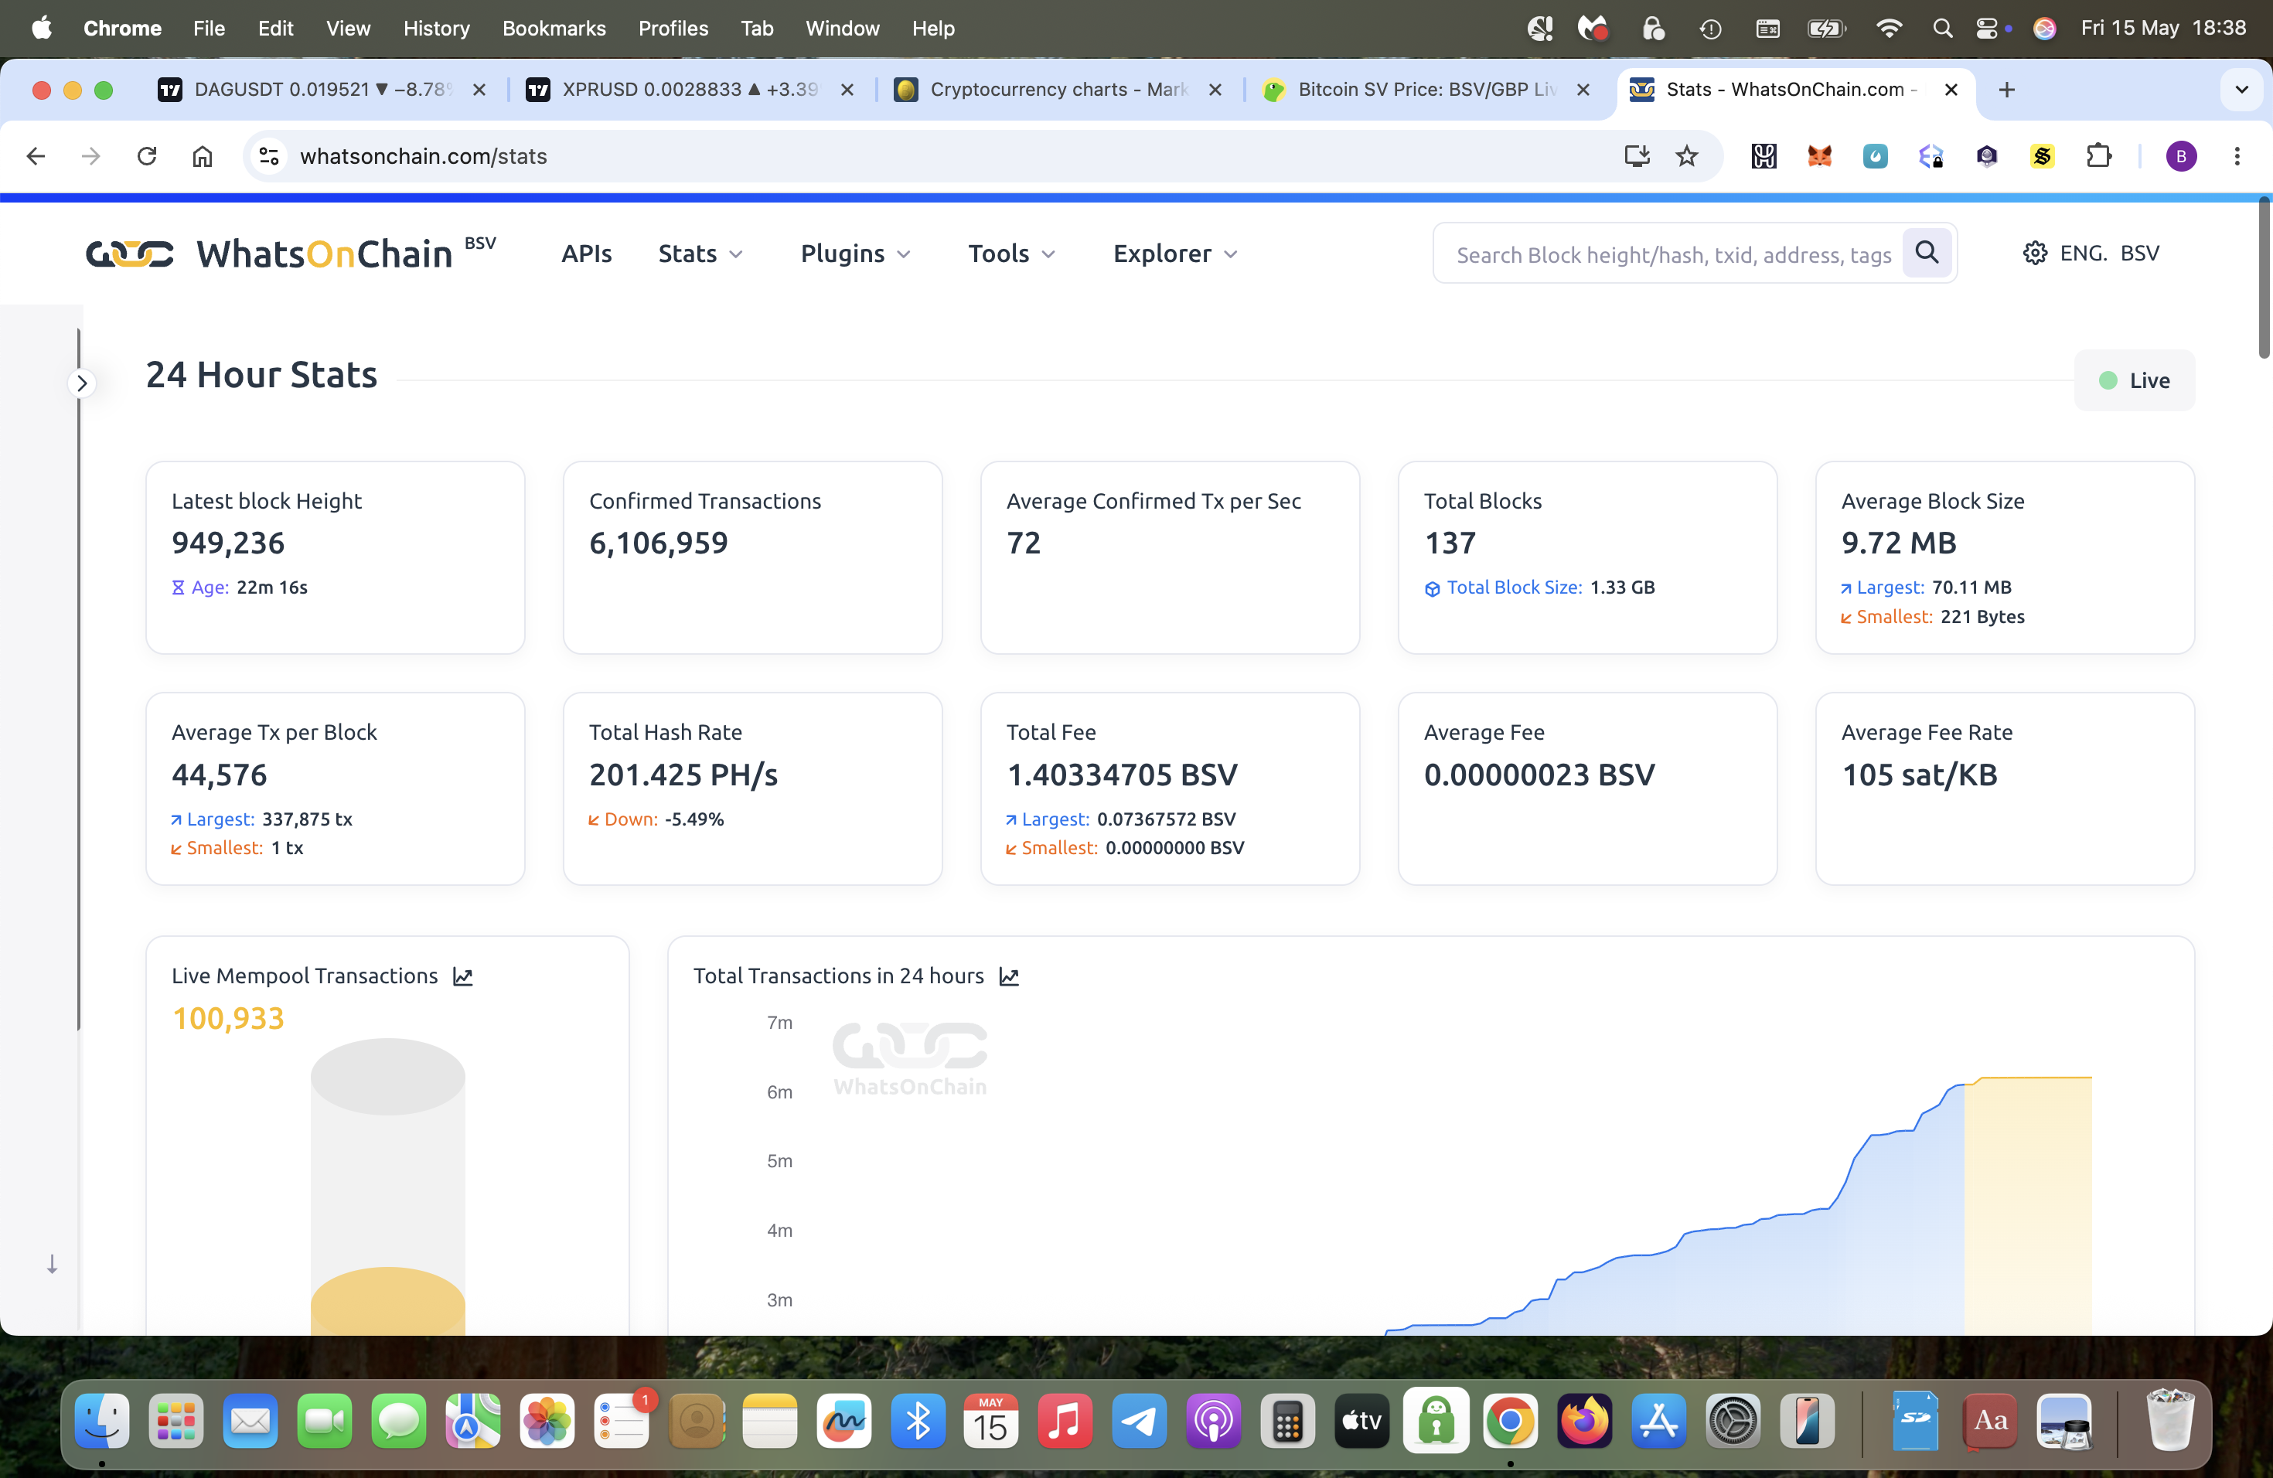Focus the block height search field
Viewport: 2273px width, 1478px height.
[x=1672, y=254]
